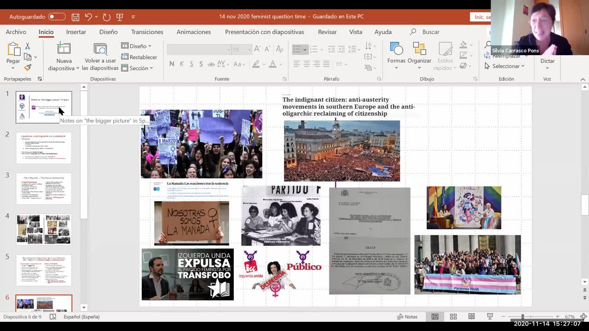Click Estilos rápidos icon
589x331 pixels.
[445, 56]
